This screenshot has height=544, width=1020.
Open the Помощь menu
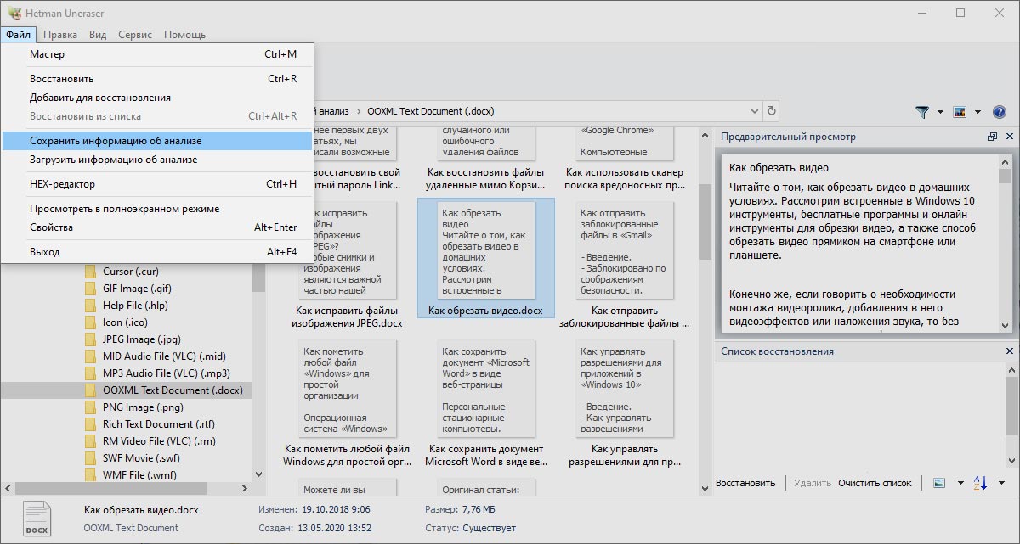[x=184, y=35]
